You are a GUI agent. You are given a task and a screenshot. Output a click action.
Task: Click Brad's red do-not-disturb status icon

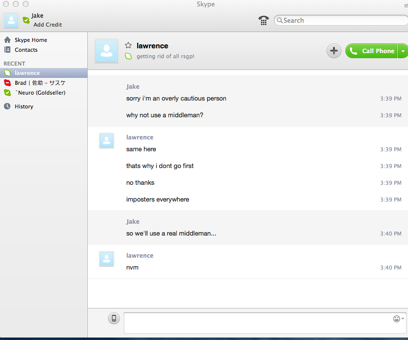pos(7,83)
